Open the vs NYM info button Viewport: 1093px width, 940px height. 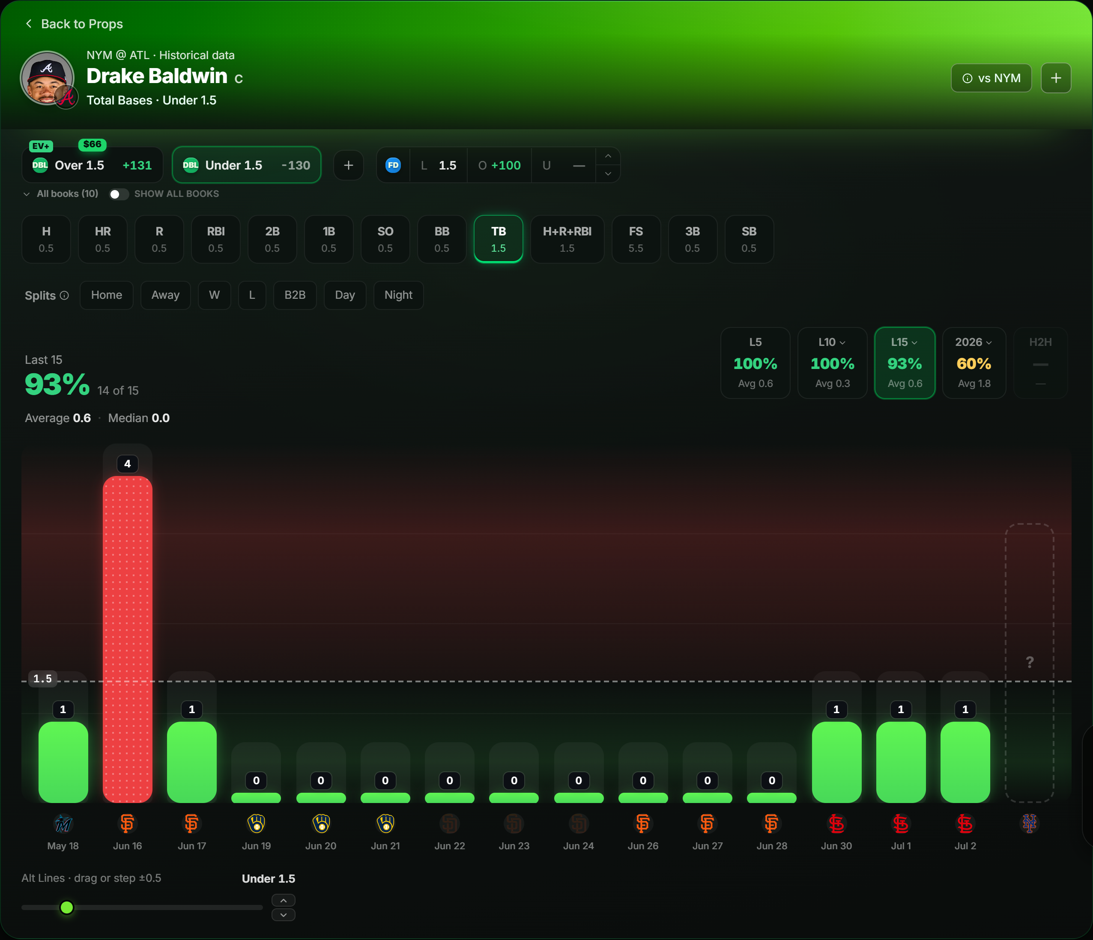click(991, 78)
